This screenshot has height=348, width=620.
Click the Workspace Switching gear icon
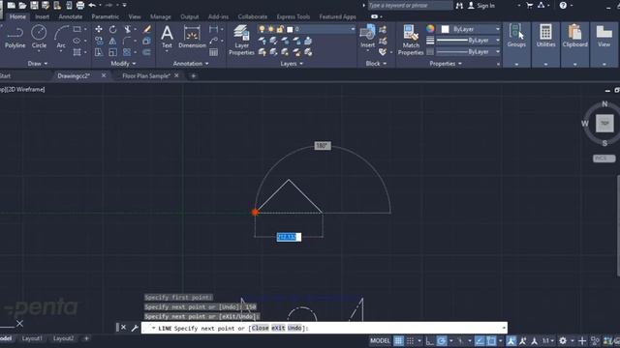coord(563,341)
